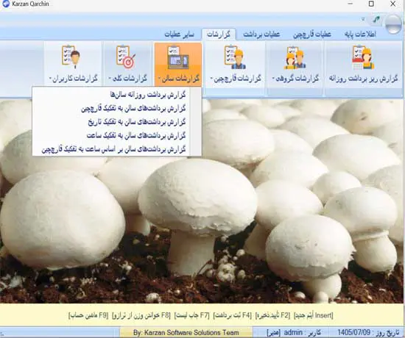Open the گزارش ریز برداشت روزانه report icon

click(x=363, y=57)
